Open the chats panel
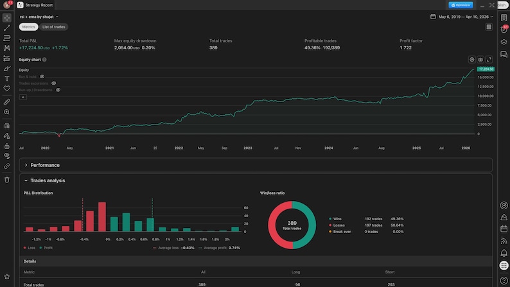 [504, 55]
